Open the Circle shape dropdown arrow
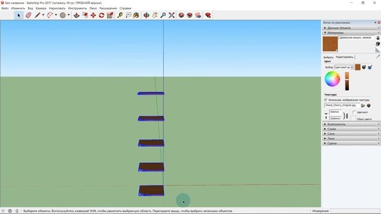The height and width of the screenshot is (214, 381). coord(69,15)
